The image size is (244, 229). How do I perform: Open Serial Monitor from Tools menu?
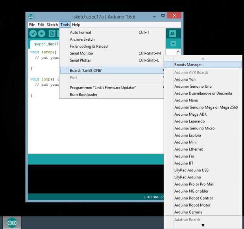click(x=112, y=53)
